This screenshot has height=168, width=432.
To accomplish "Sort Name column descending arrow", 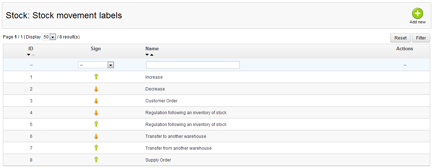I will pos(147,55).
